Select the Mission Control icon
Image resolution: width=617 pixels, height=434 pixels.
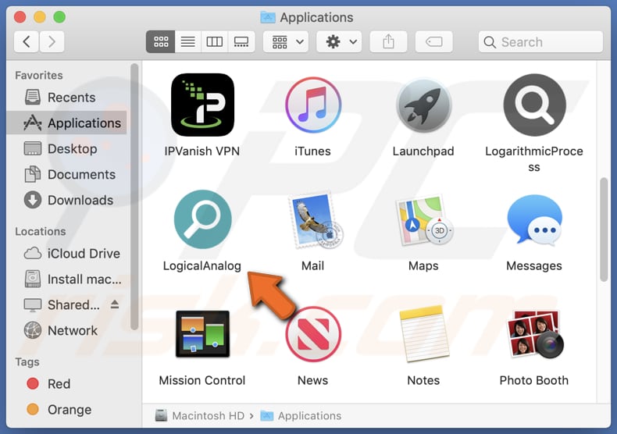coord(202,334)
